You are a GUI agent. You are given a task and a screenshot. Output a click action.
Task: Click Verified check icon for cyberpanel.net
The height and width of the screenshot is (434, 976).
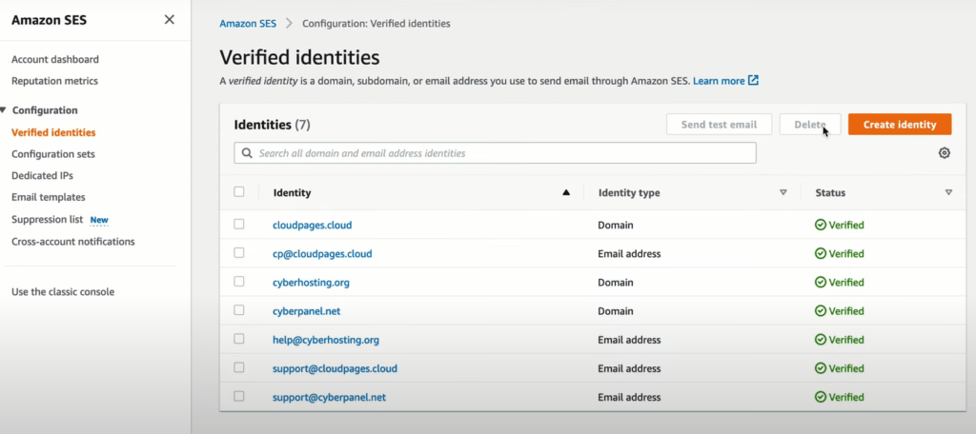click(x=821, y=311)
